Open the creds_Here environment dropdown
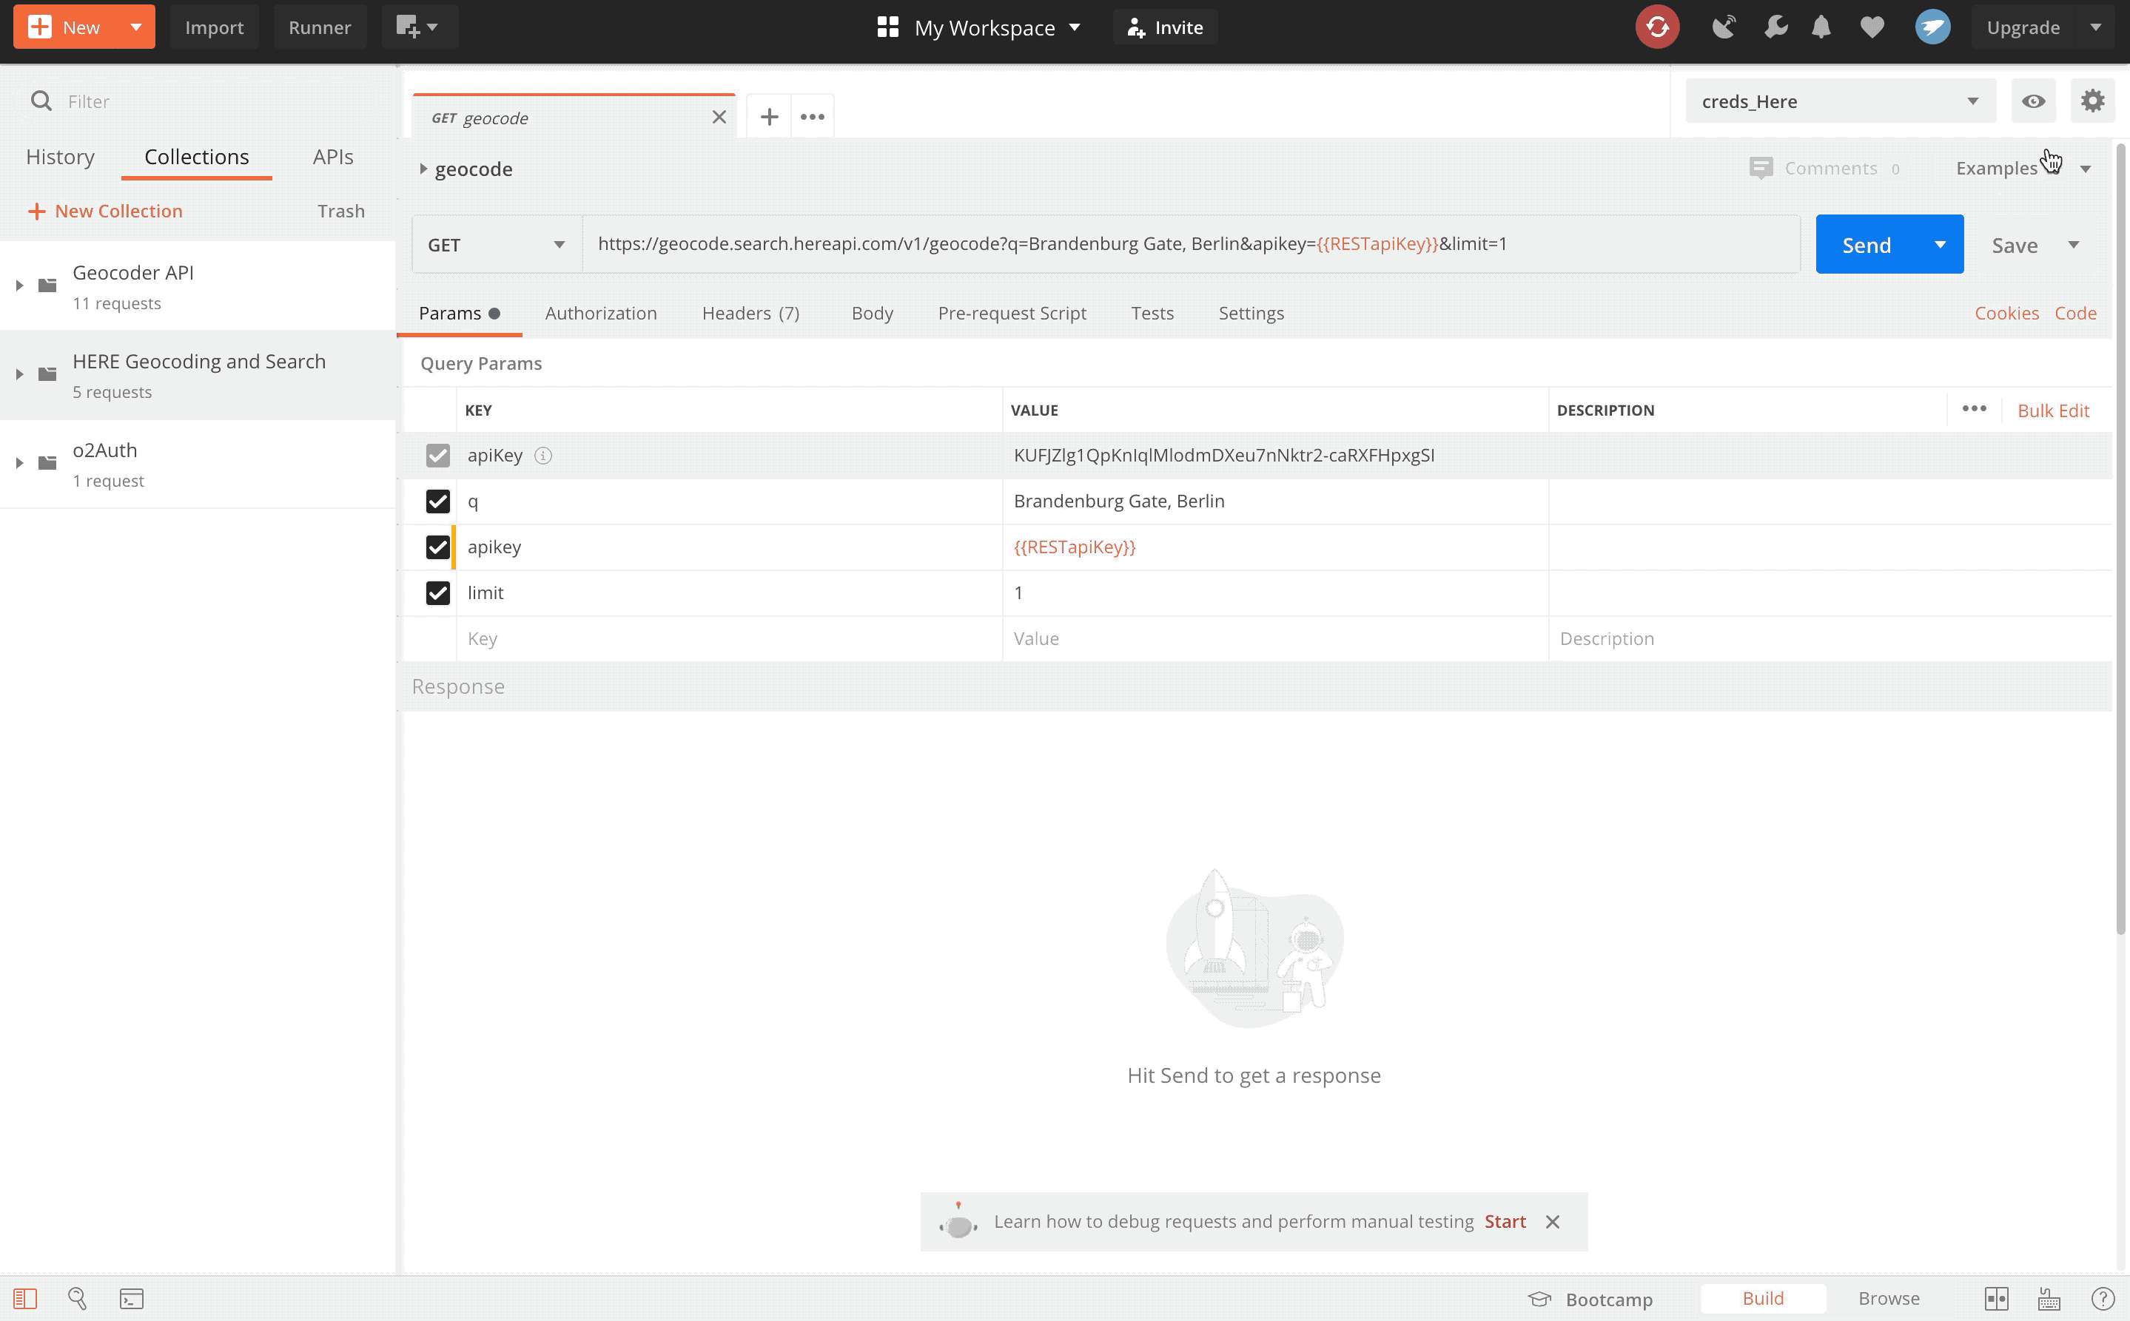The width and height of the screenshot is (2130, 1321). pos(1840,101)
